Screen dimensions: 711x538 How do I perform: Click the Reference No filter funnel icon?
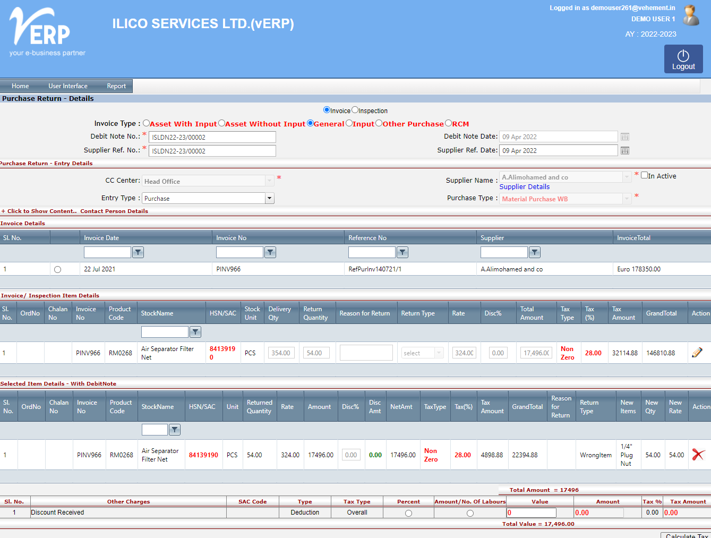tap(402, 252)
